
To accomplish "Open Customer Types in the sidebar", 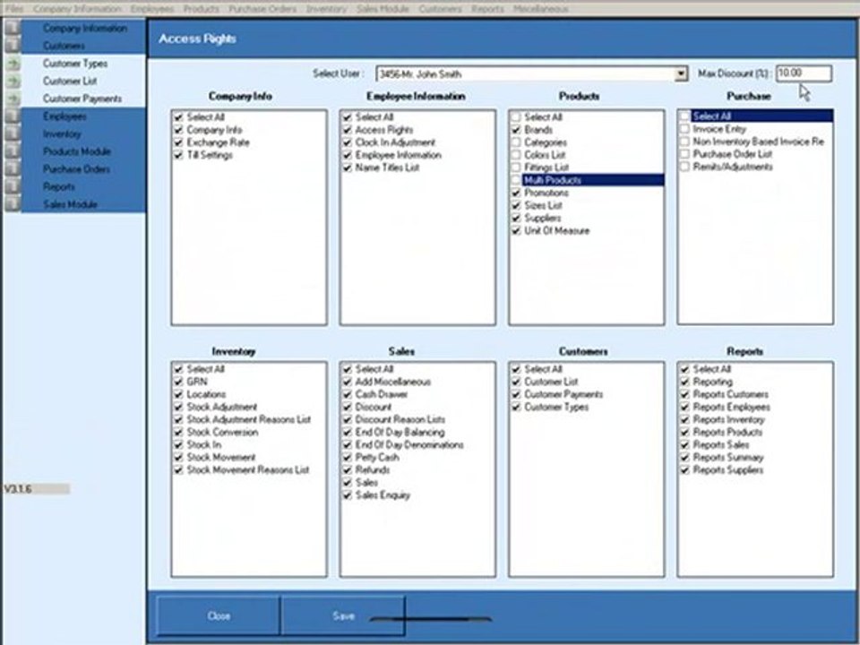I will 75,64.
